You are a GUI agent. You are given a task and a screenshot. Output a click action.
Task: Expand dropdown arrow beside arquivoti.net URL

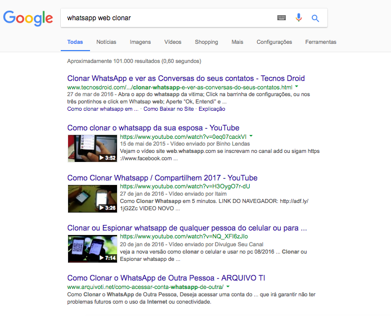click(x=228, y=287)
